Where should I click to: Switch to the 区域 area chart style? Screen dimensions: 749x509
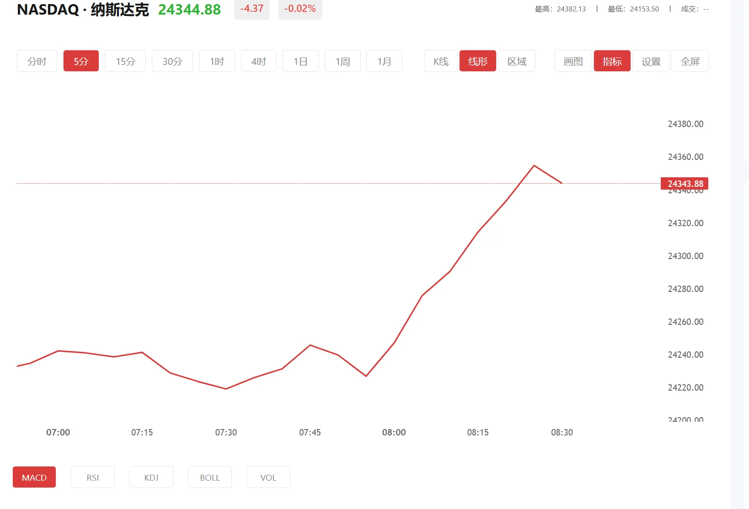click(x=517, y=61)
